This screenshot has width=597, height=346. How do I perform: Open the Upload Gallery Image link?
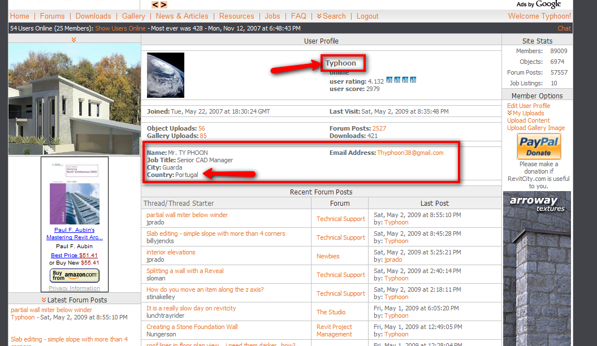536,128
